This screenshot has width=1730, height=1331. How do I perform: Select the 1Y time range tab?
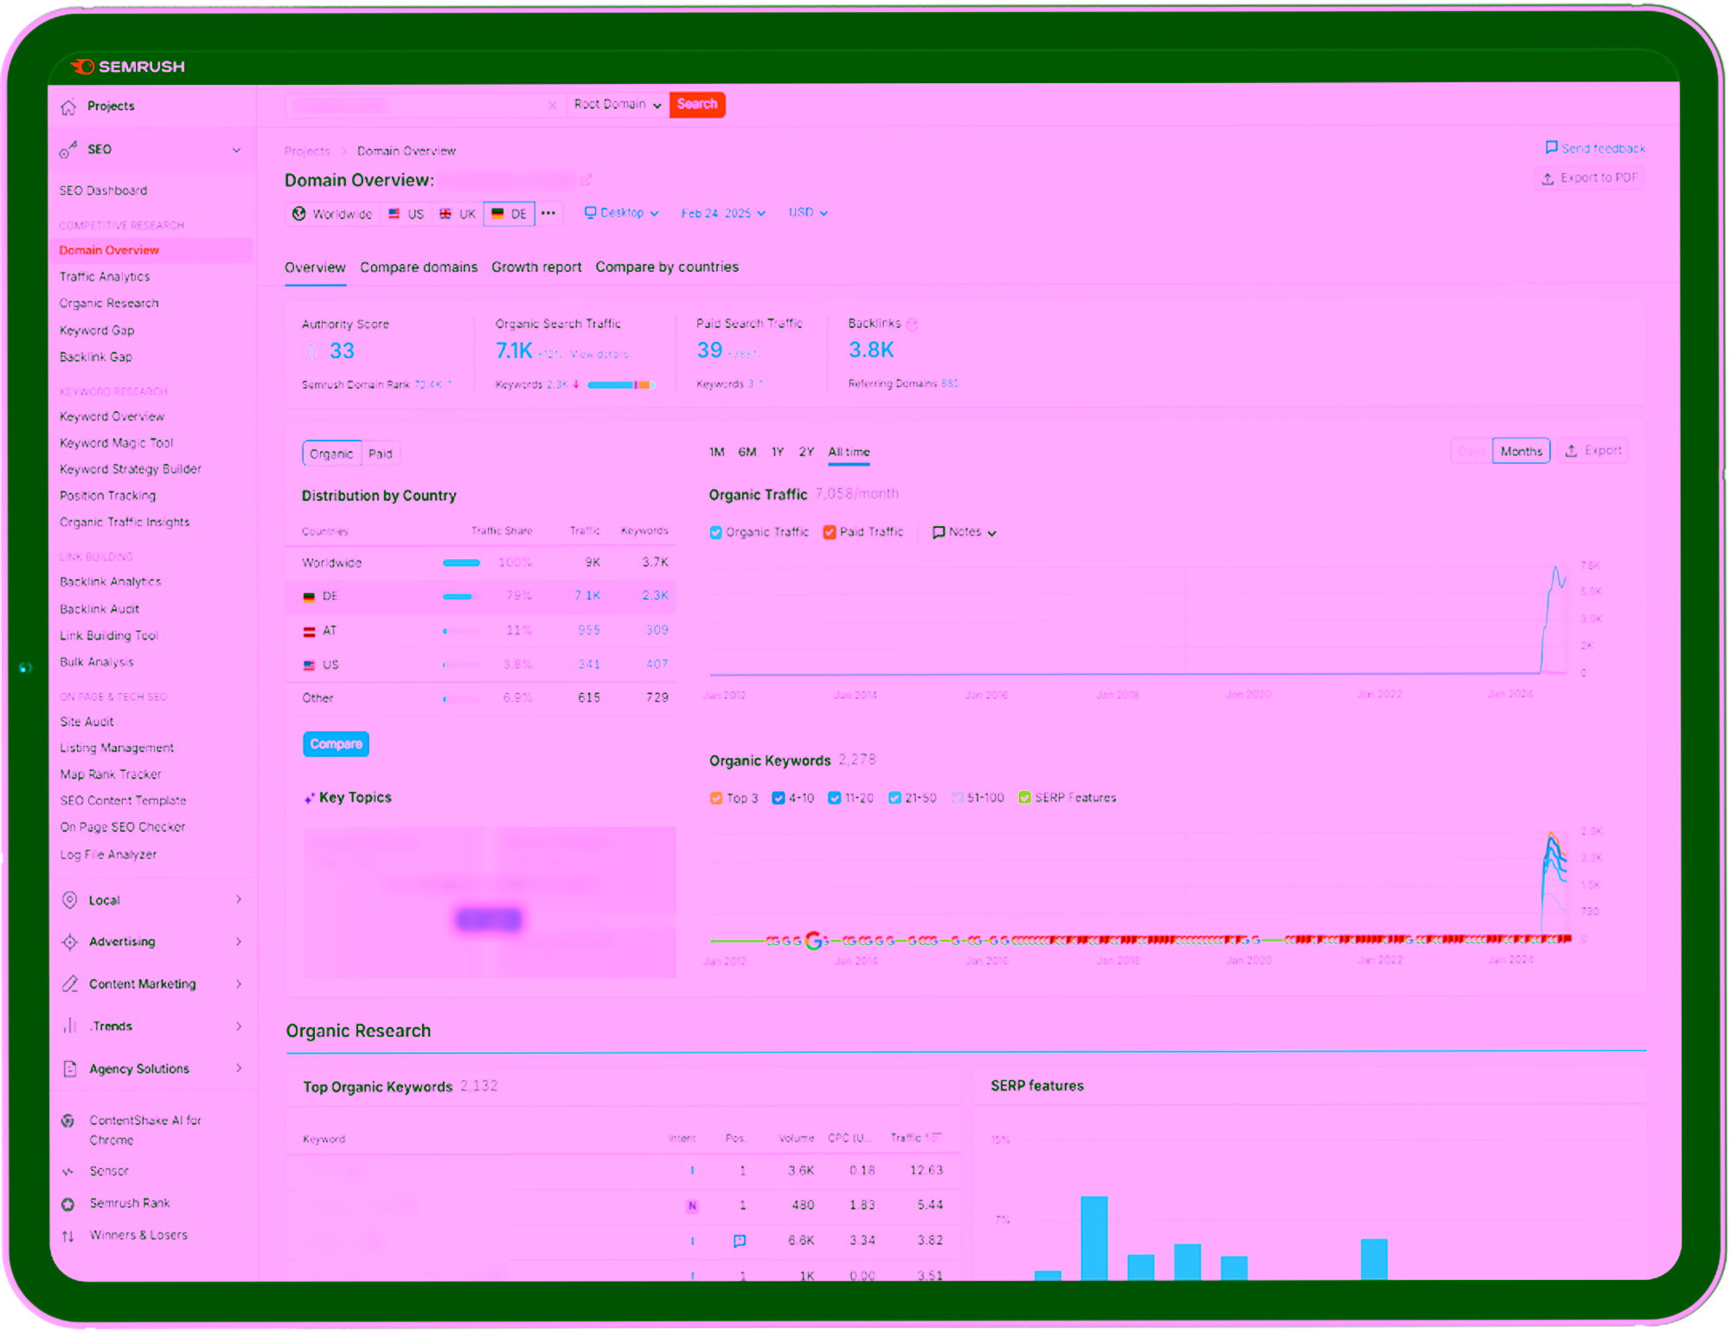click(778, 452)
